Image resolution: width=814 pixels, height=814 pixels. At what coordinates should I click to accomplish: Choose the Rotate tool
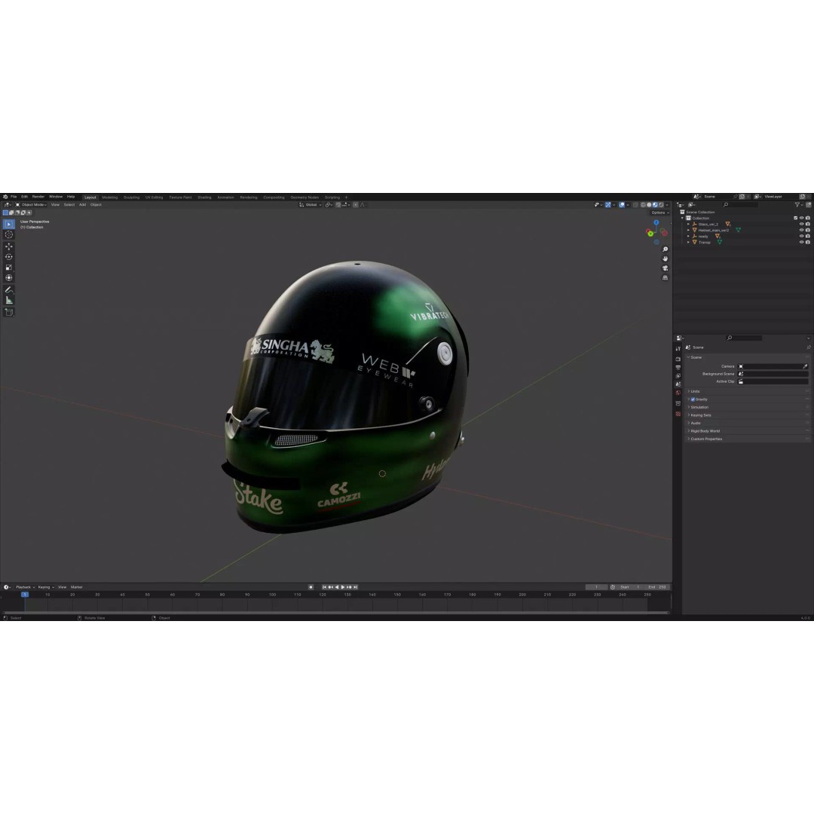pos(9,257)
